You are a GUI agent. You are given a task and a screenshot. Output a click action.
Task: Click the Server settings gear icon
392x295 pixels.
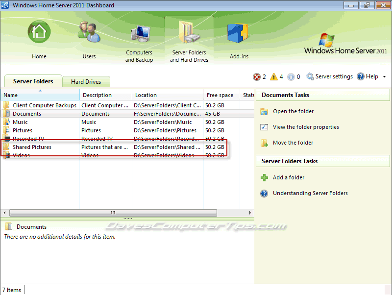click(310, 76)
